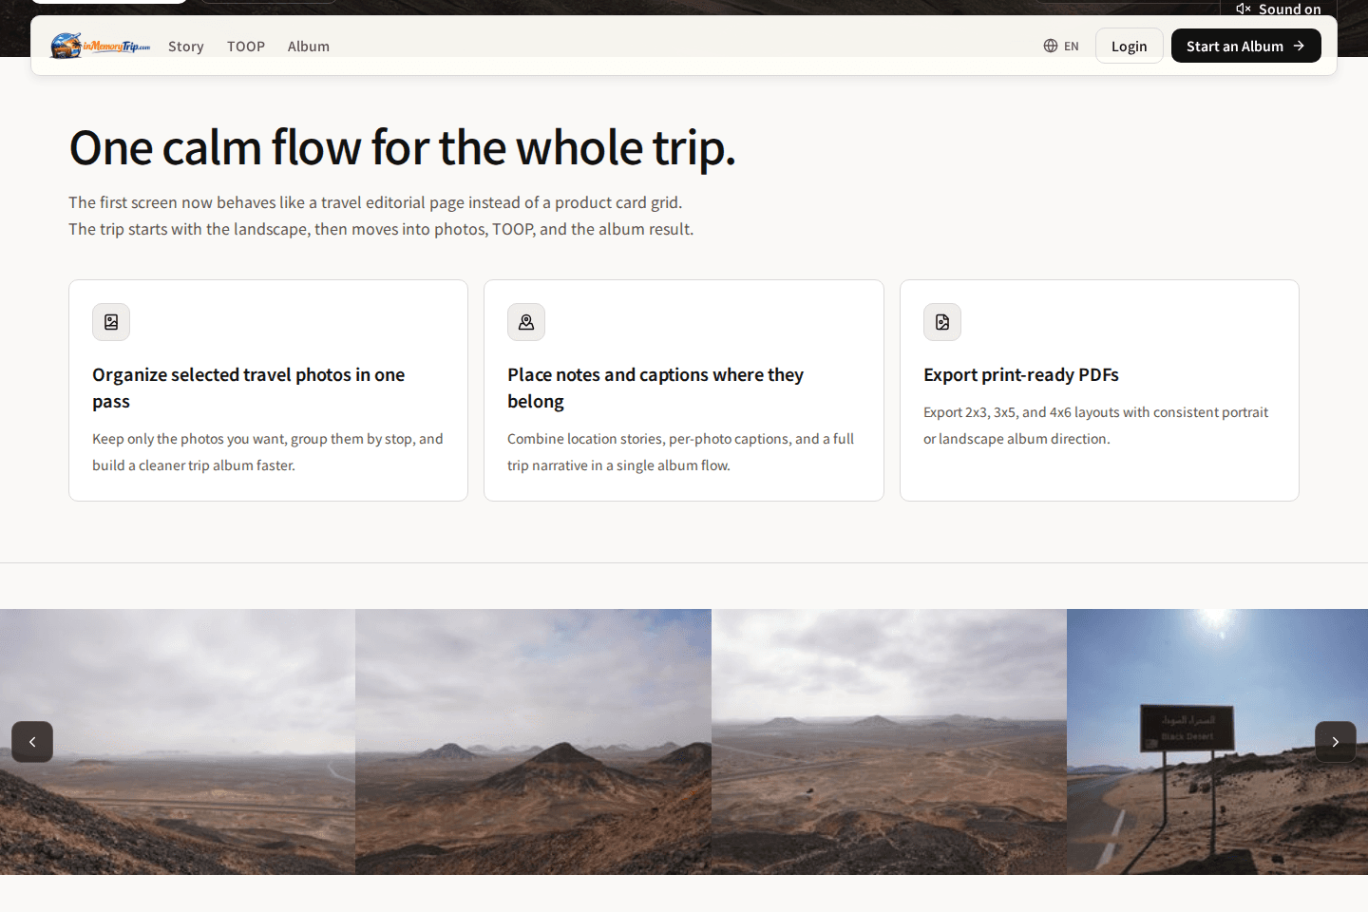This screenshot has width=1368, height=912.
Task: Click the muted speaker icon
Action: pyautogui.click(x=1243, y=9)
